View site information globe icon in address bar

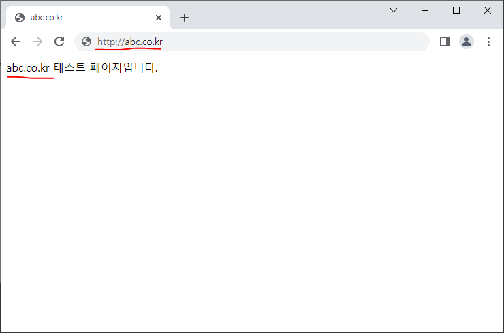pos(86,42)
